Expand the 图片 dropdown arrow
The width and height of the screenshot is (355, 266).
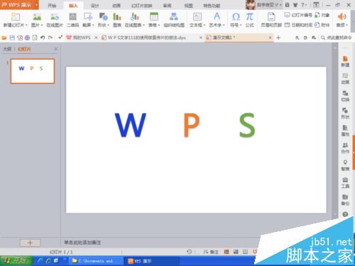42,25
